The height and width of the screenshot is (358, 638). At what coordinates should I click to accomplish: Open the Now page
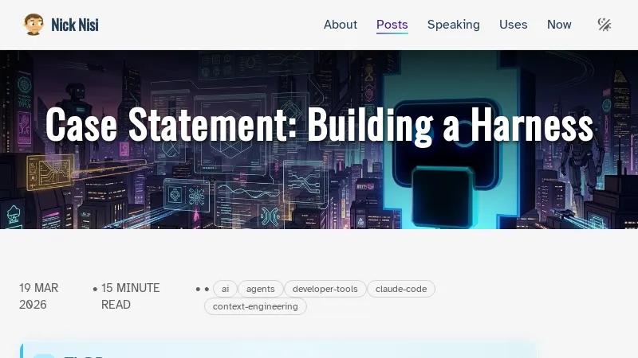click(559, 25)
